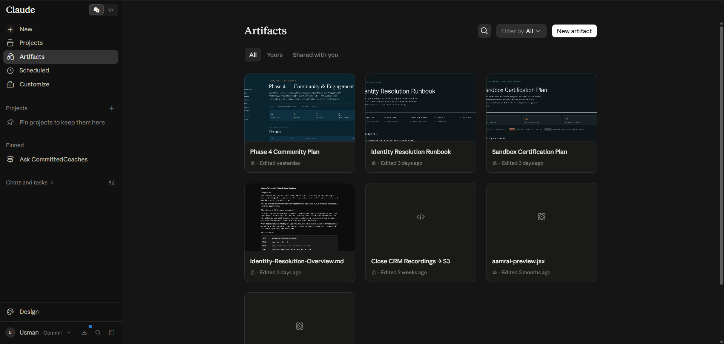
Task: Search artifacts using the magnifier button
Action: click(x=485, y=31)
